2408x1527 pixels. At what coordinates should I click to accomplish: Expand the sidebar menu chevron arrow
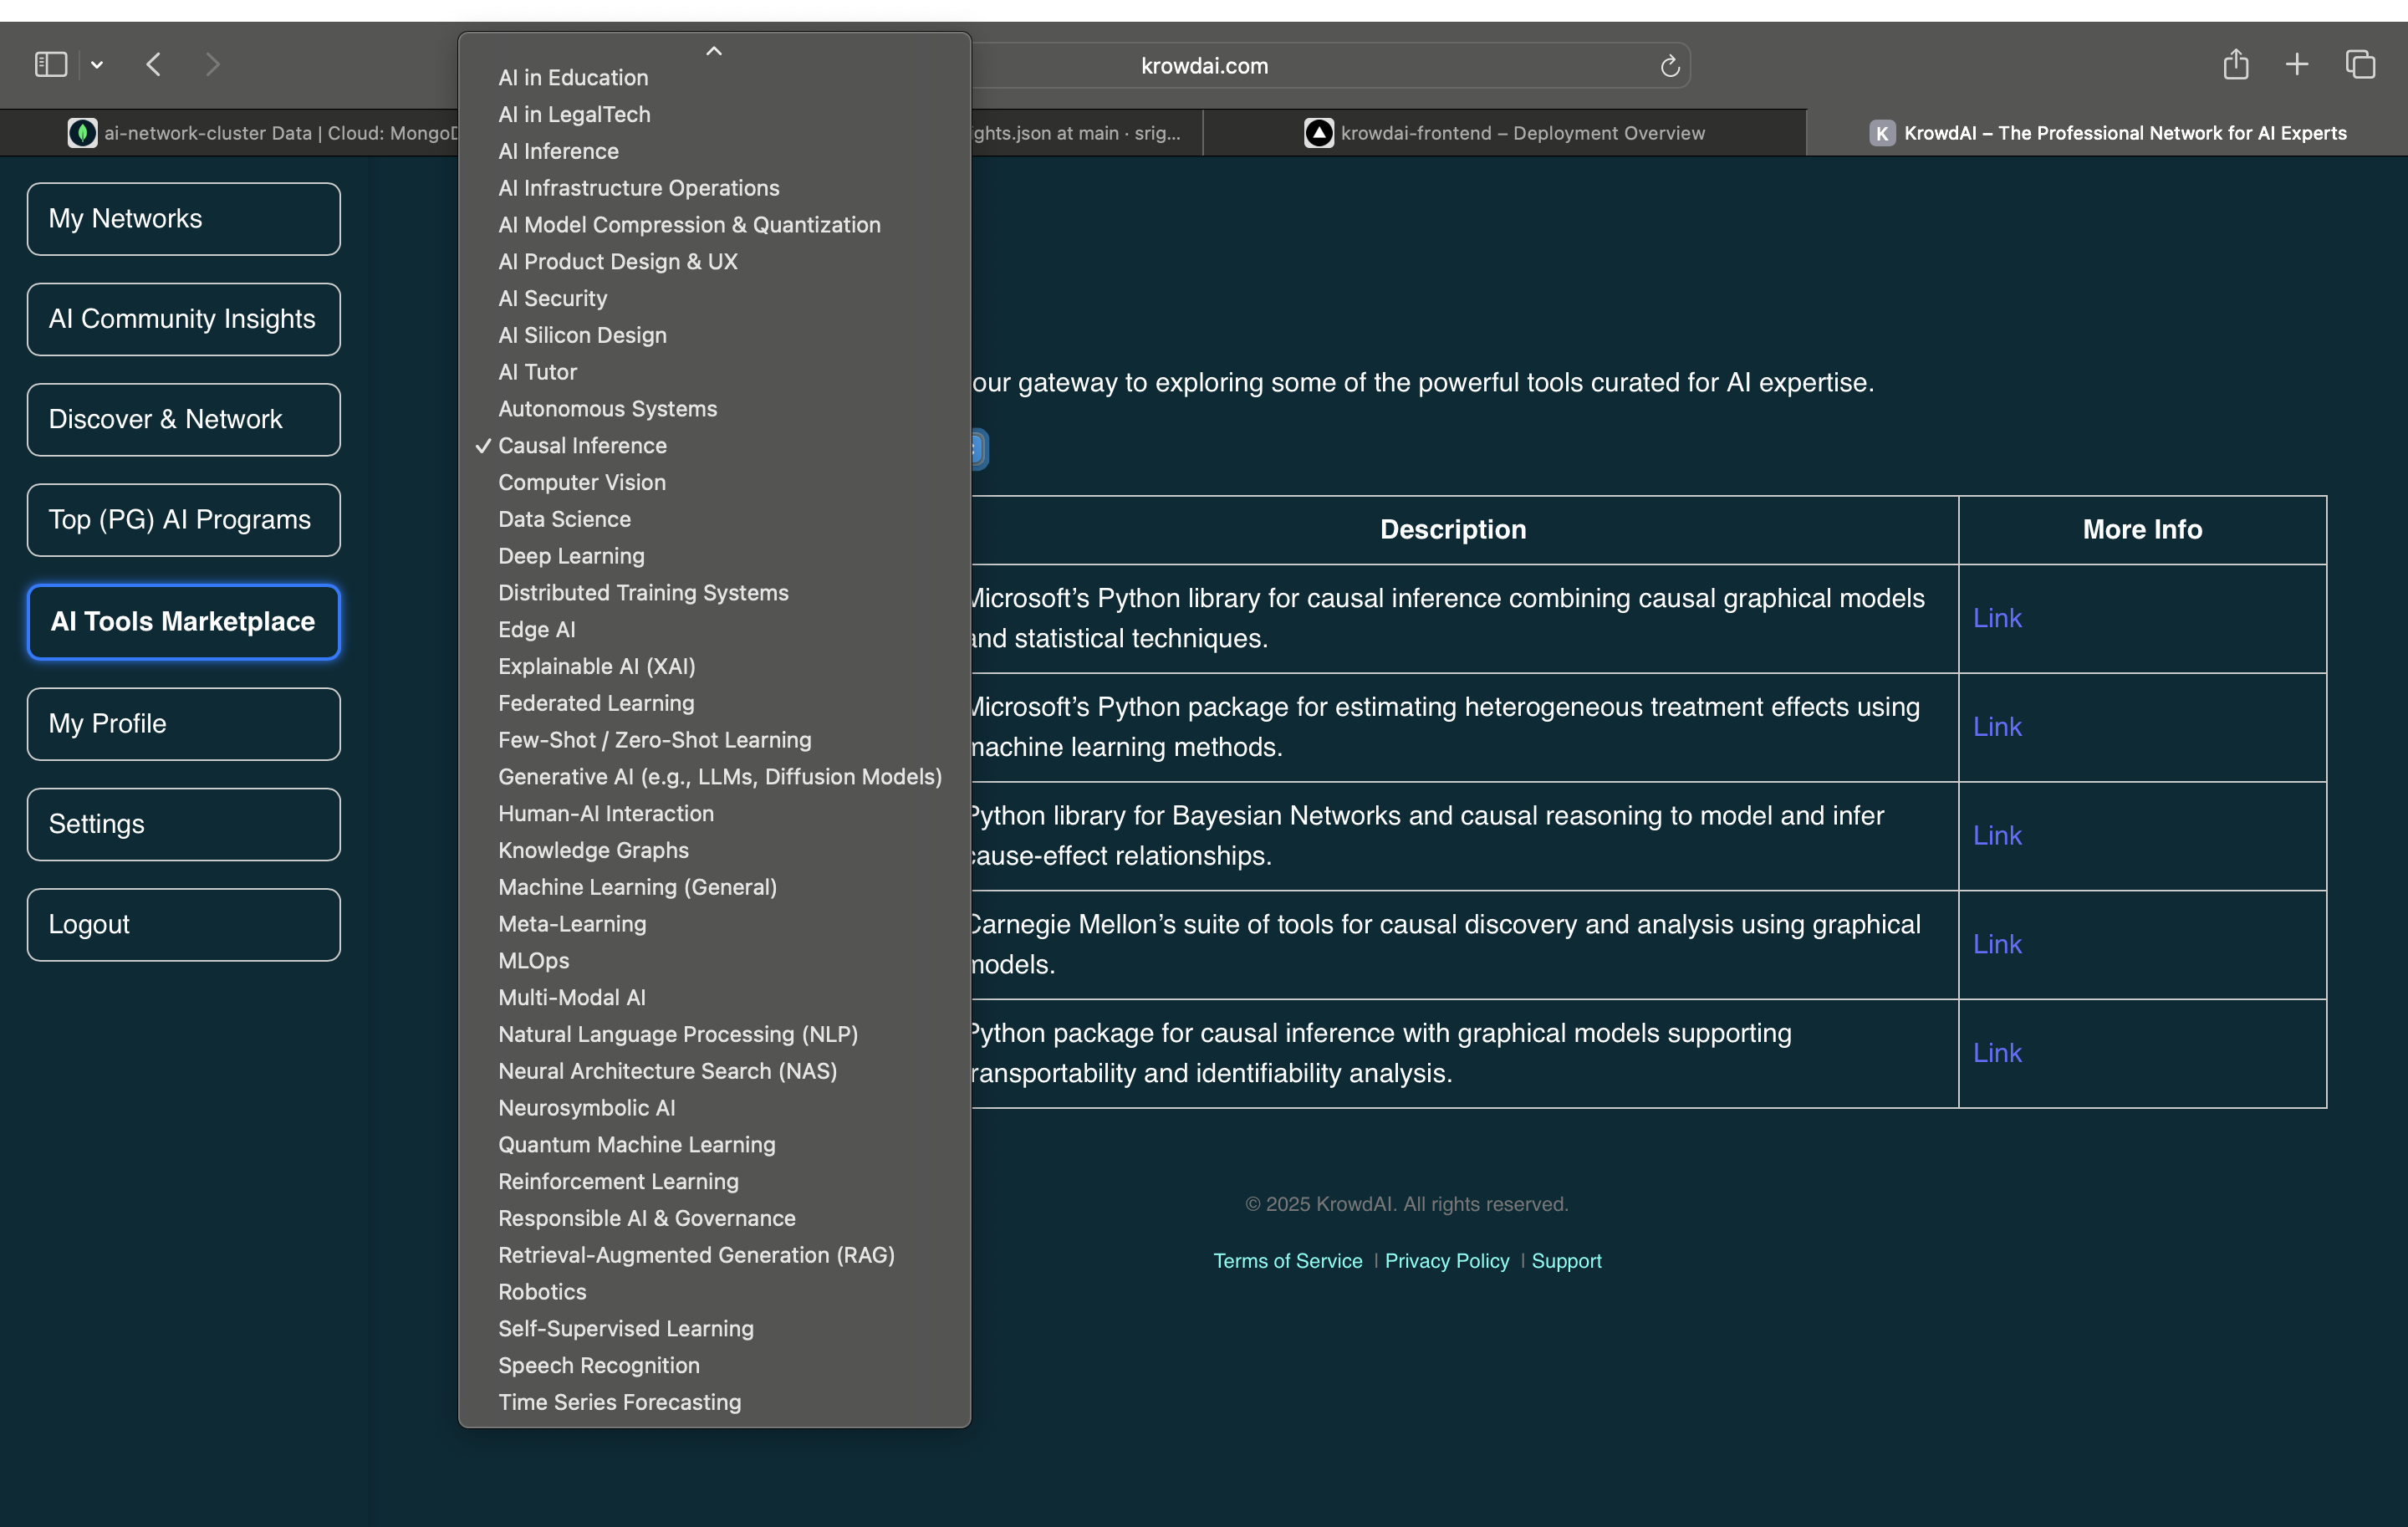(97, 65)
